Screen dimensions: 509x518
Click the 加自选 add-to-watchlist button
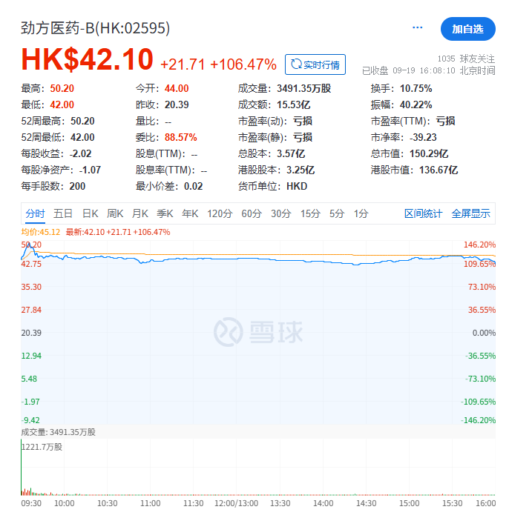tap(467, 29)
